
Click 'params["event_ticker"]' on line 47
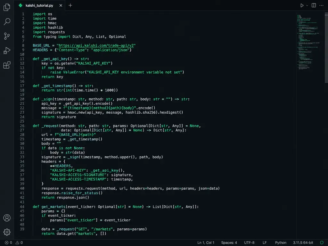pyautogui.click(x=74, y=220)
